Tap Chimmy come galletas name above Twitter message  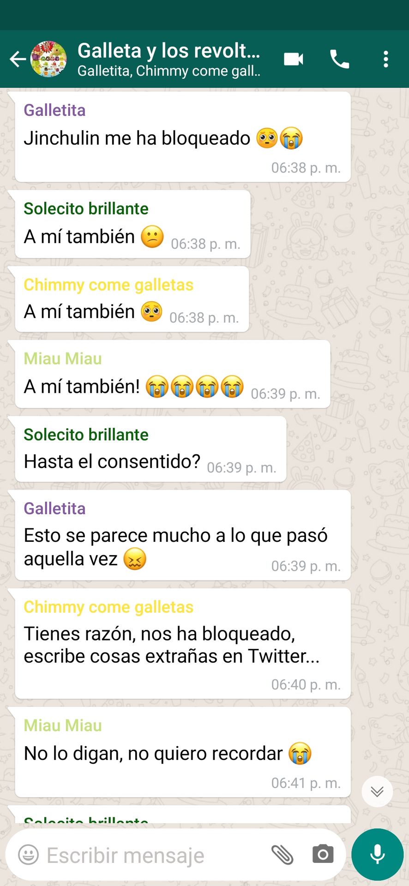(x=108, y=607)
